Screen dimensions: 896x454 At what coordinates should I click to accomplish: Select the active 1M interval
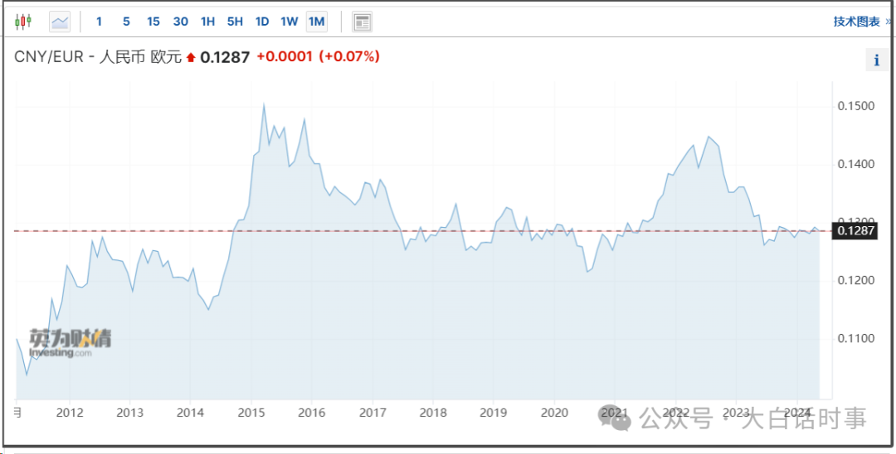pyautogui.click(x=317, y=22)
